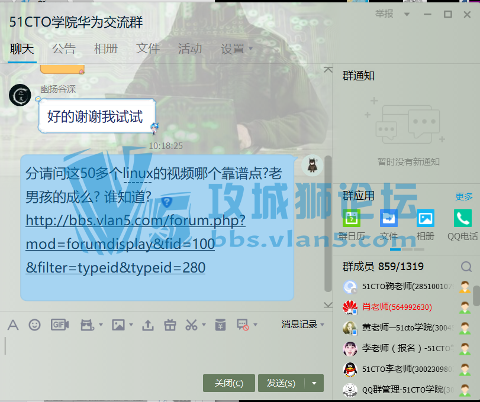The image size is (480, 402).
Task: Click the red envelope payment icon
Action: 220,325
